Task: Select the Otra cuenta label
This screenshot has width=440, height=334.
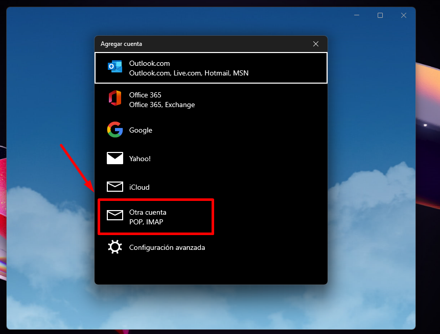Action: pyautogui.click(x=148, y=212)
